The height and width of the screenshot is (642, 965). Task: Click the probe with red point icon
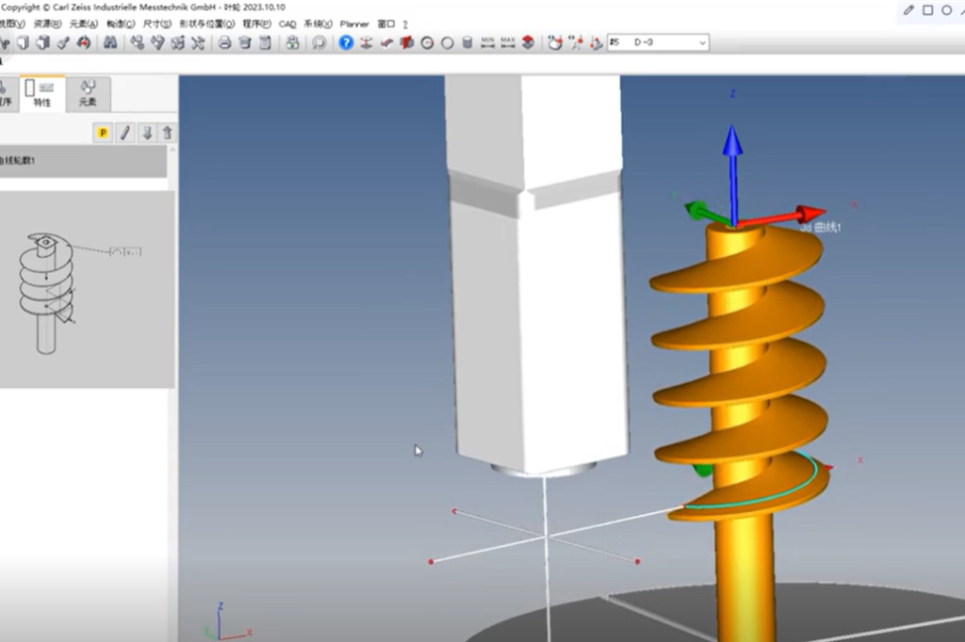tap(576, 42)
